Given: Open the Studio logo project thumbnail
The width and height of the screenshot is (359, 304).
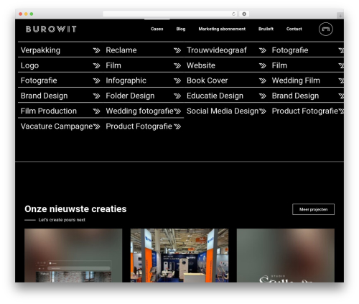Looking at the screenshot, I should pyautogui.click(x=286, y=255).
